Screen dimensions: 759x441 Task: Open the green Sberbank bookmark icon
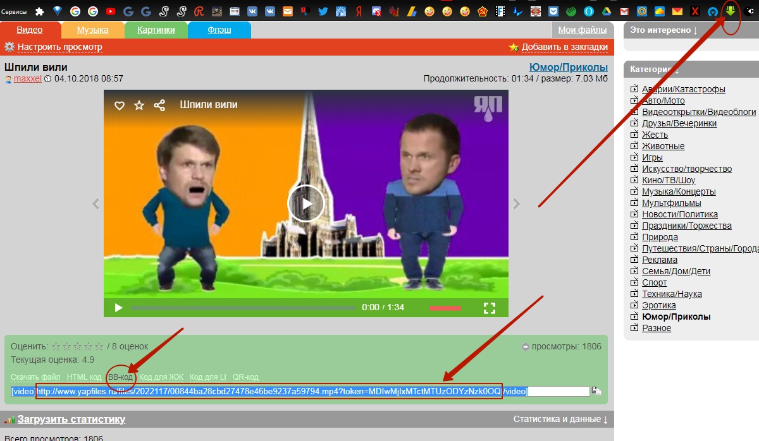click(x=571, y=11)
